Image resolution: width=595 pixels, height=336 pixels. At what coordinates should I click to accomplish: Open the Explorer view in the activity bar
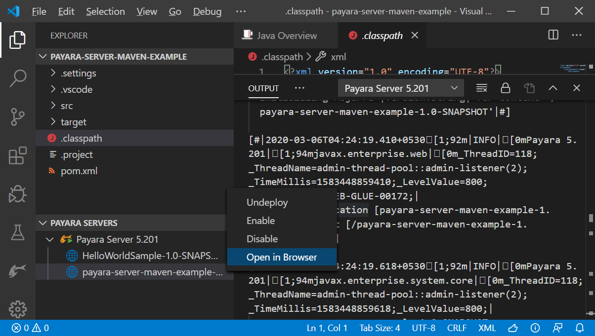tap(18, 39)
